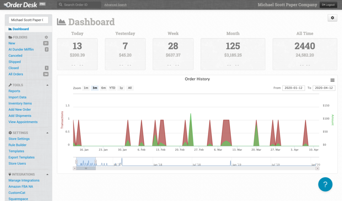
Task: Click the From date input field
Action: point(293,88)
